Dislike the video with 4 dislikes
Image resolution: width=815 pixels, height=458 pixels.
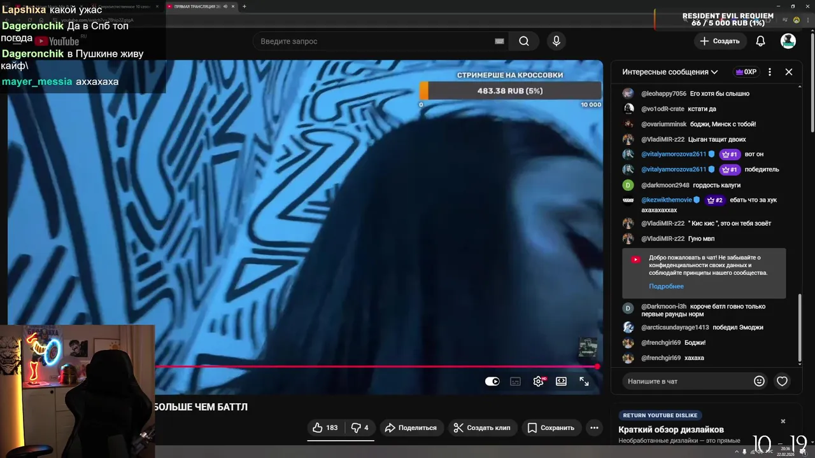360,427
